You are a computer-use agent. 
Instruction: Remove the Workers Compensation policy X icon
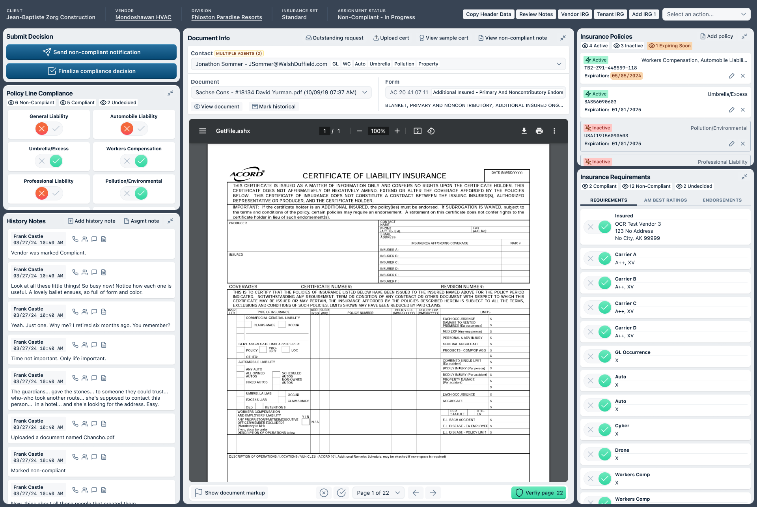pyautogui.click(x=743, y=76)
